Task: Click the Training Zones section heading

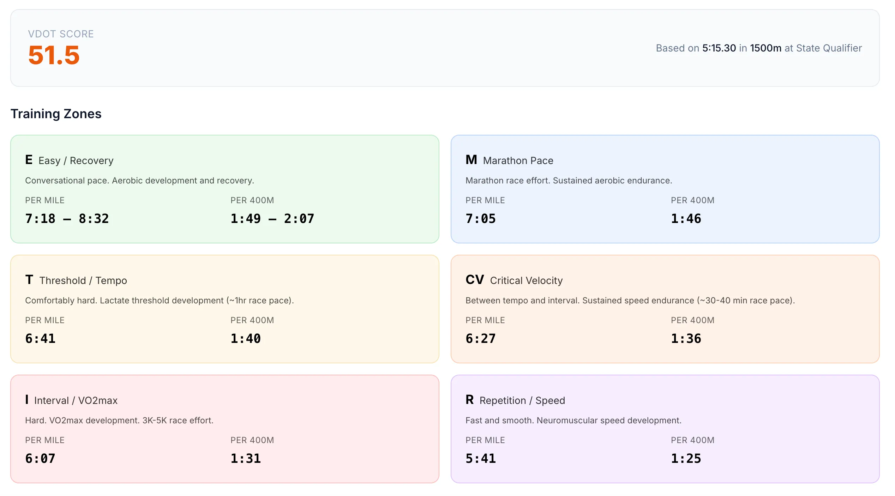Action: point(56,114)
